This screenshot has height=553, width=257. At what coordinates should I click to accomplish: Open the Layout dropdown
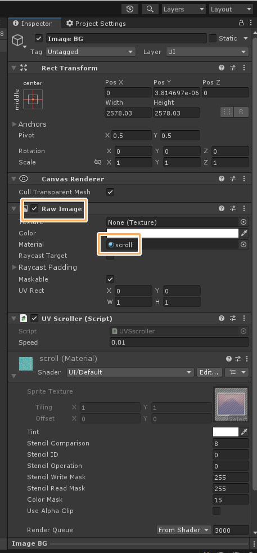tap(231, 9)
